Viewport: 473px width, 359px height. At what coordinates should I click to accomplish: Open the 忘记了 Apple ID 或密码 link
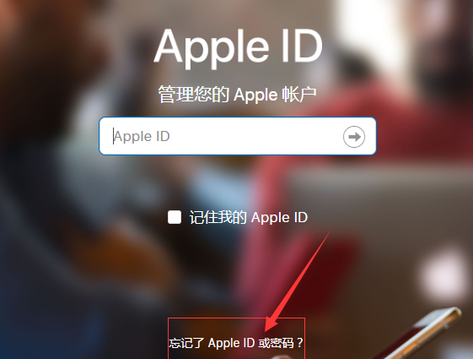point(235,343)
